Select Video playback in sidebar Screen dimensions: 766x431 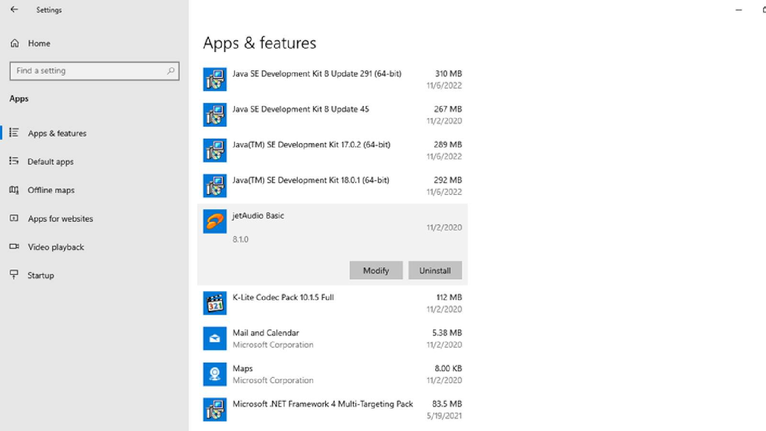(x=56, y=247)
